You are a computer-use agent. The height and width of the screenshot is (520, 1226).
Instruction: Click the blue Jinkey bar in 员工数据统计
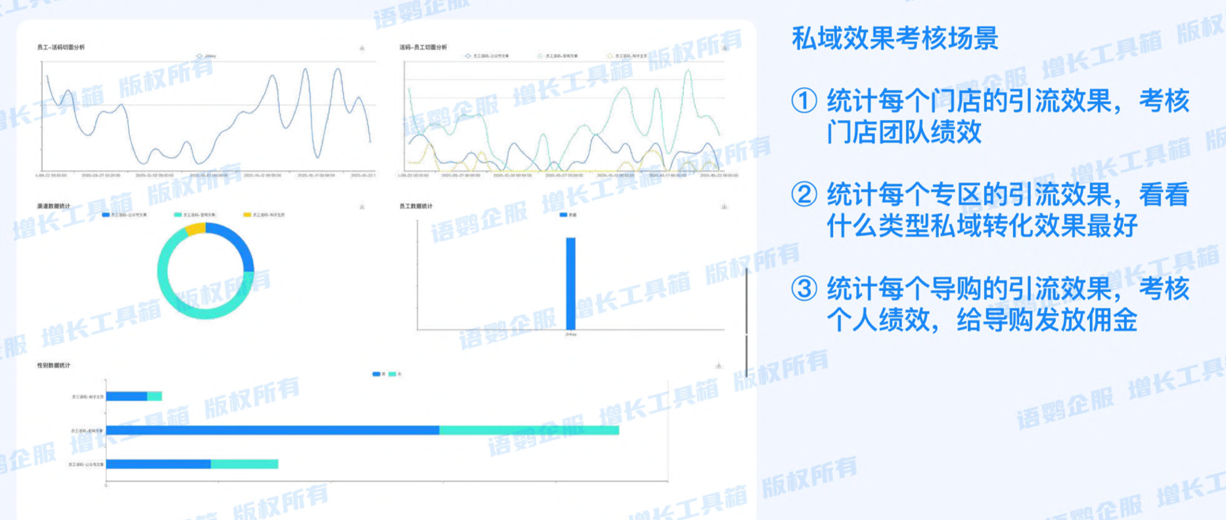coord(570,284)
